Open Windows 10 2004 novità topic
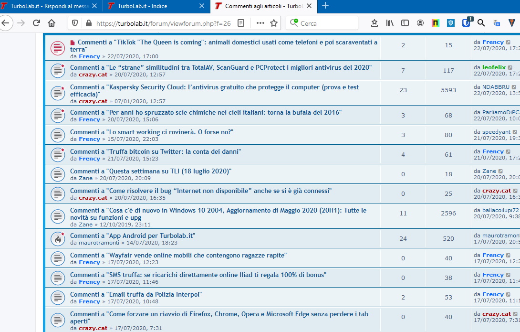The image size is (520, 332). pos(218,214)
